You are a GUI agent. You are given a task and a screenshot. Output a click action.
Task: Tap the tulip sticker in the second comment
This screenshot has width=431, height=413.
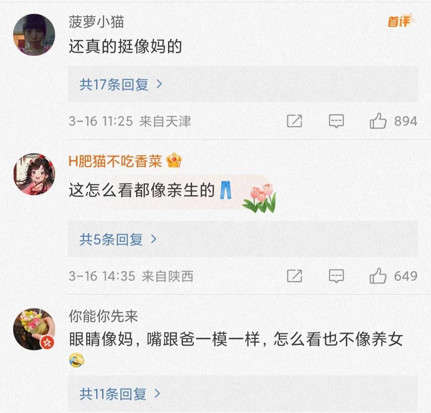pos(259,198)
